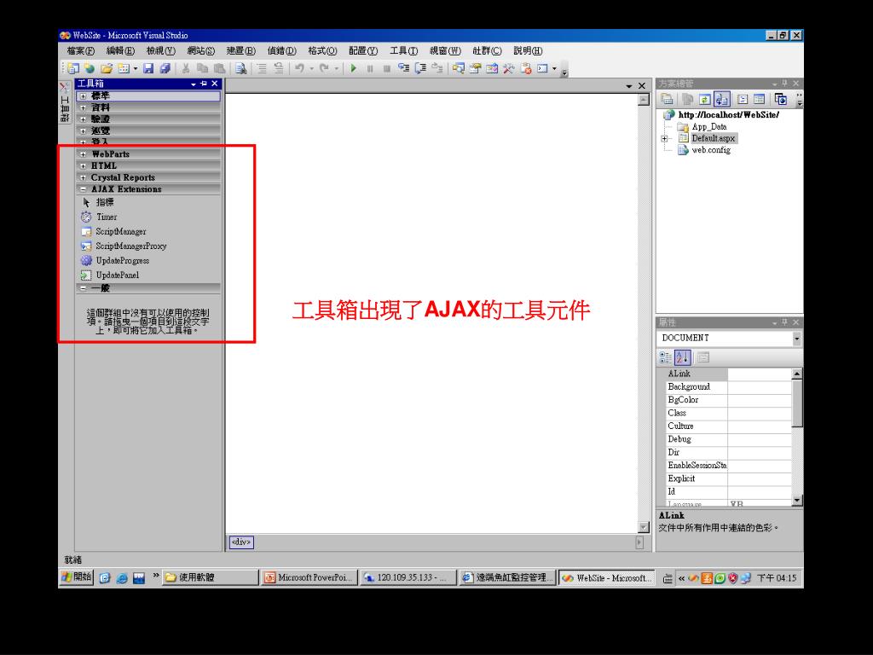
Task: Click the Toolbox wrench and hammer icon
Action: 508,68
